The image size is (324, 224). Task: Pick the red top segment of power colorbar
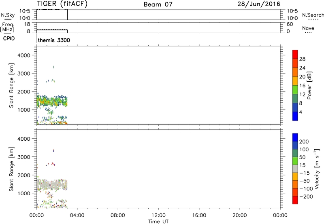coord(295,54)
